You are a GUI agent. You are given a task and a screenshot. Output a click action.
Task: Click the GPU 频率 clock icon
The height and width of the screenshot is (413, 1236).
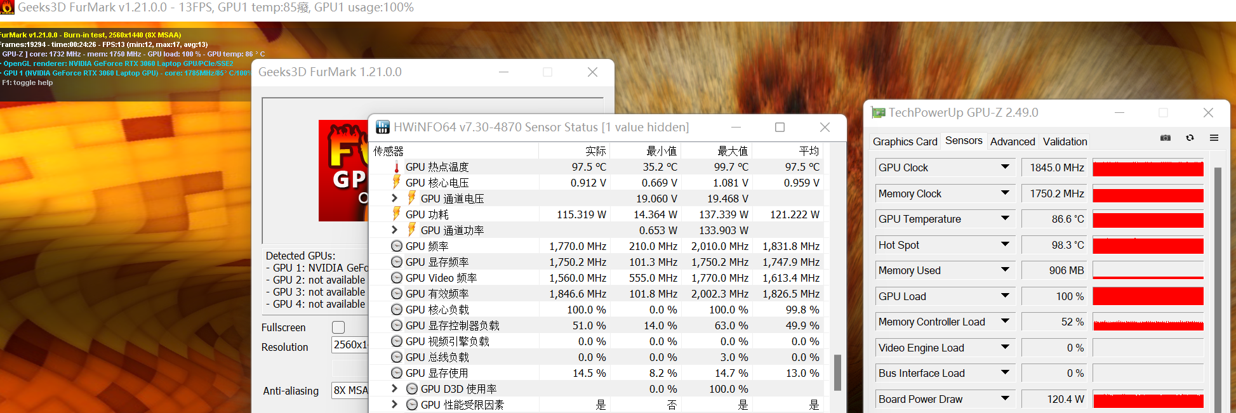tap(397, 246)
